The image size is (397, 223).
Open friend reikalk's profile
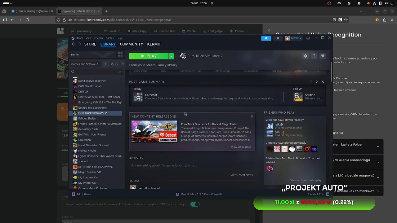[x=279, y=125]
